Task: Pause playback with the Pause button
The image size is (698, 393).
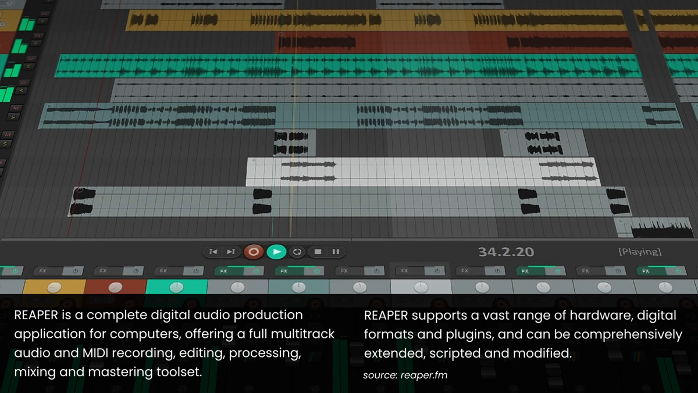Action: 336,252
